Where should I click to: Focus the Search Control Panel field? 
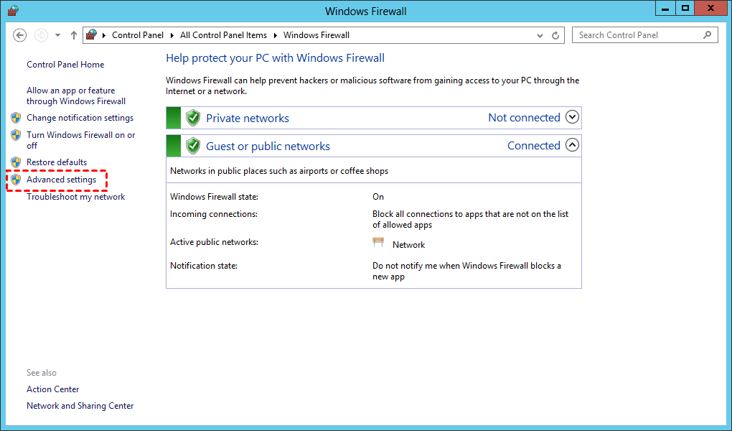(644, 35)
